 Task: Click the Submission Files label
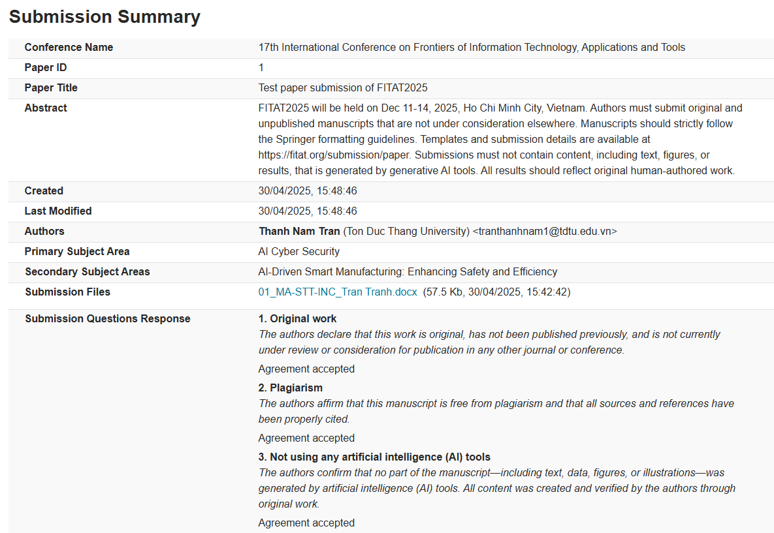tap(68, 292)
